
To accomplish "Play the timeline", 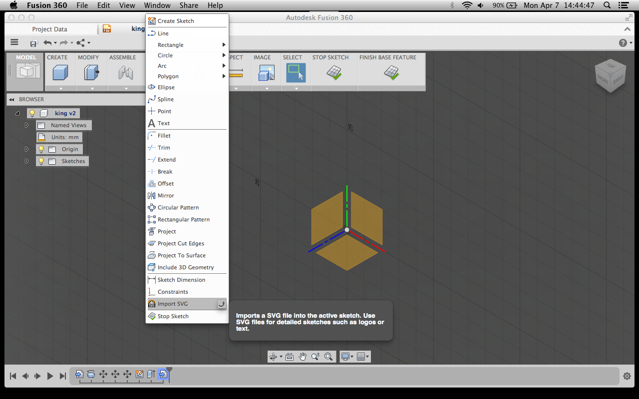I will click(50, 376).
